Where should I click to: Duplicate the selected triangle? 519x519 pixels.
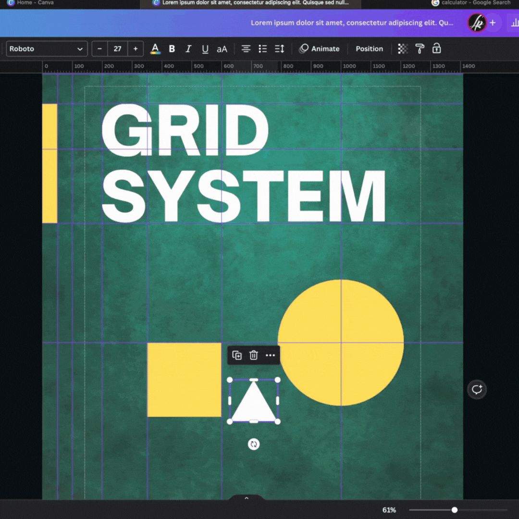pyautogui.click(x=237, y=355)
